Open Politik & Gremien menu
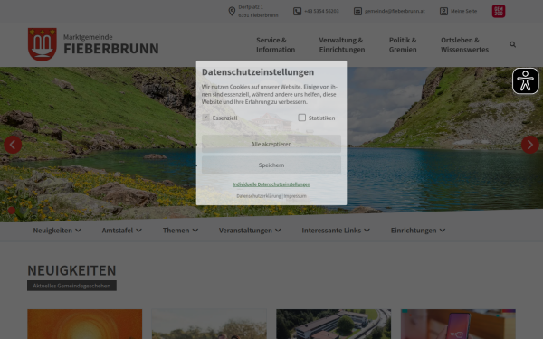 pyautogui.click(x=403, y=44)
